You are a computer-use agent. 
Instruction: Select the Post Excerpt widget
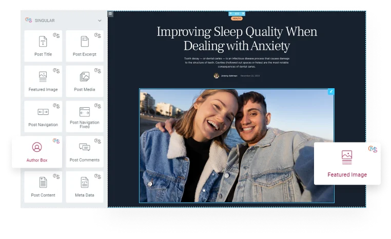click(85, 46)
